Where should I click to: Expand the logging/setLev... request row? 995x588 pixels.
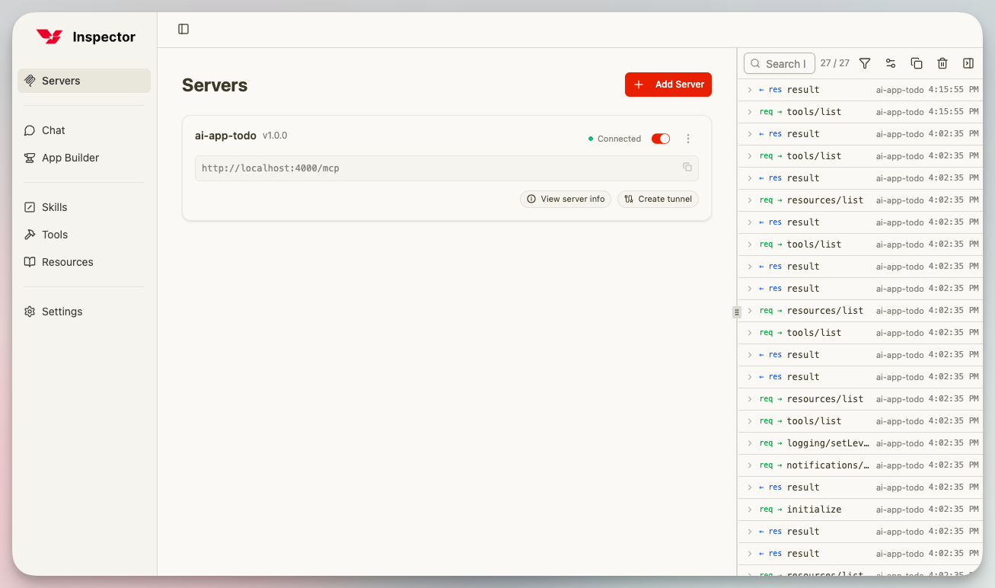[859, 443]
